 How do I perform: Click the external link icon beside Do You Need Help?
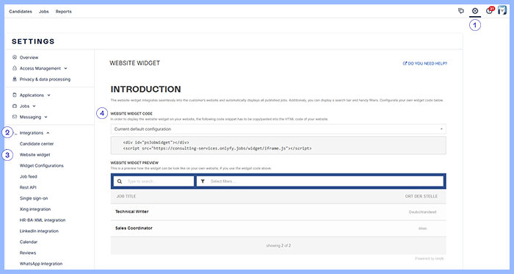pos(405,63)
